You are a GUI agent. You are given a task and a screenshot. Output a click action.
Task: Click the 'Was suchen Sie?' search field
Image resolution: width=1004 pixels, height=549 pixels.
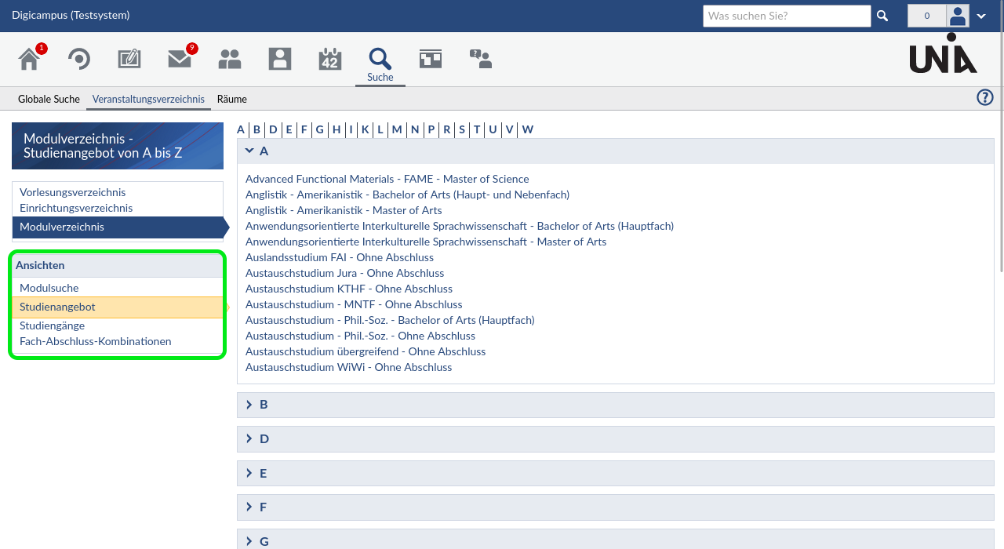tap(786, 16)
